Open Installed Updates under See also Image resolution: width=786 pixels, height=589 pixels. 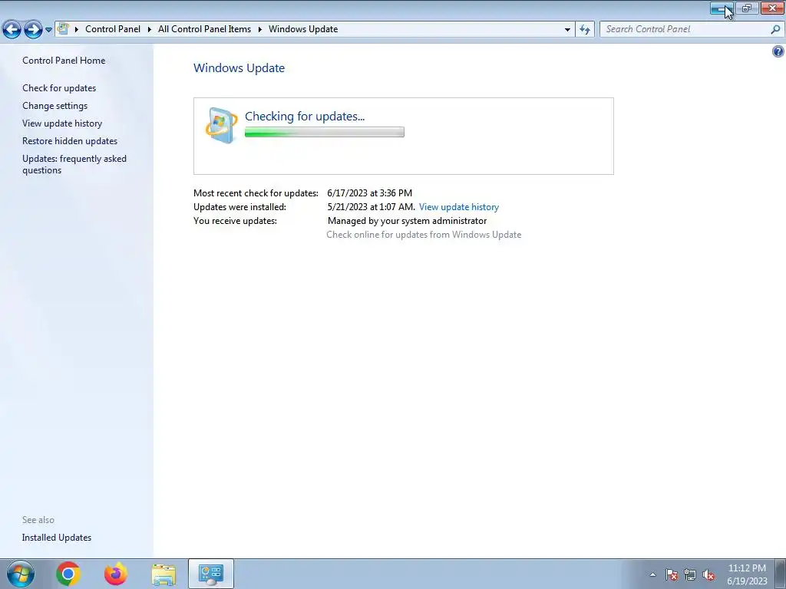coord(57,538)
